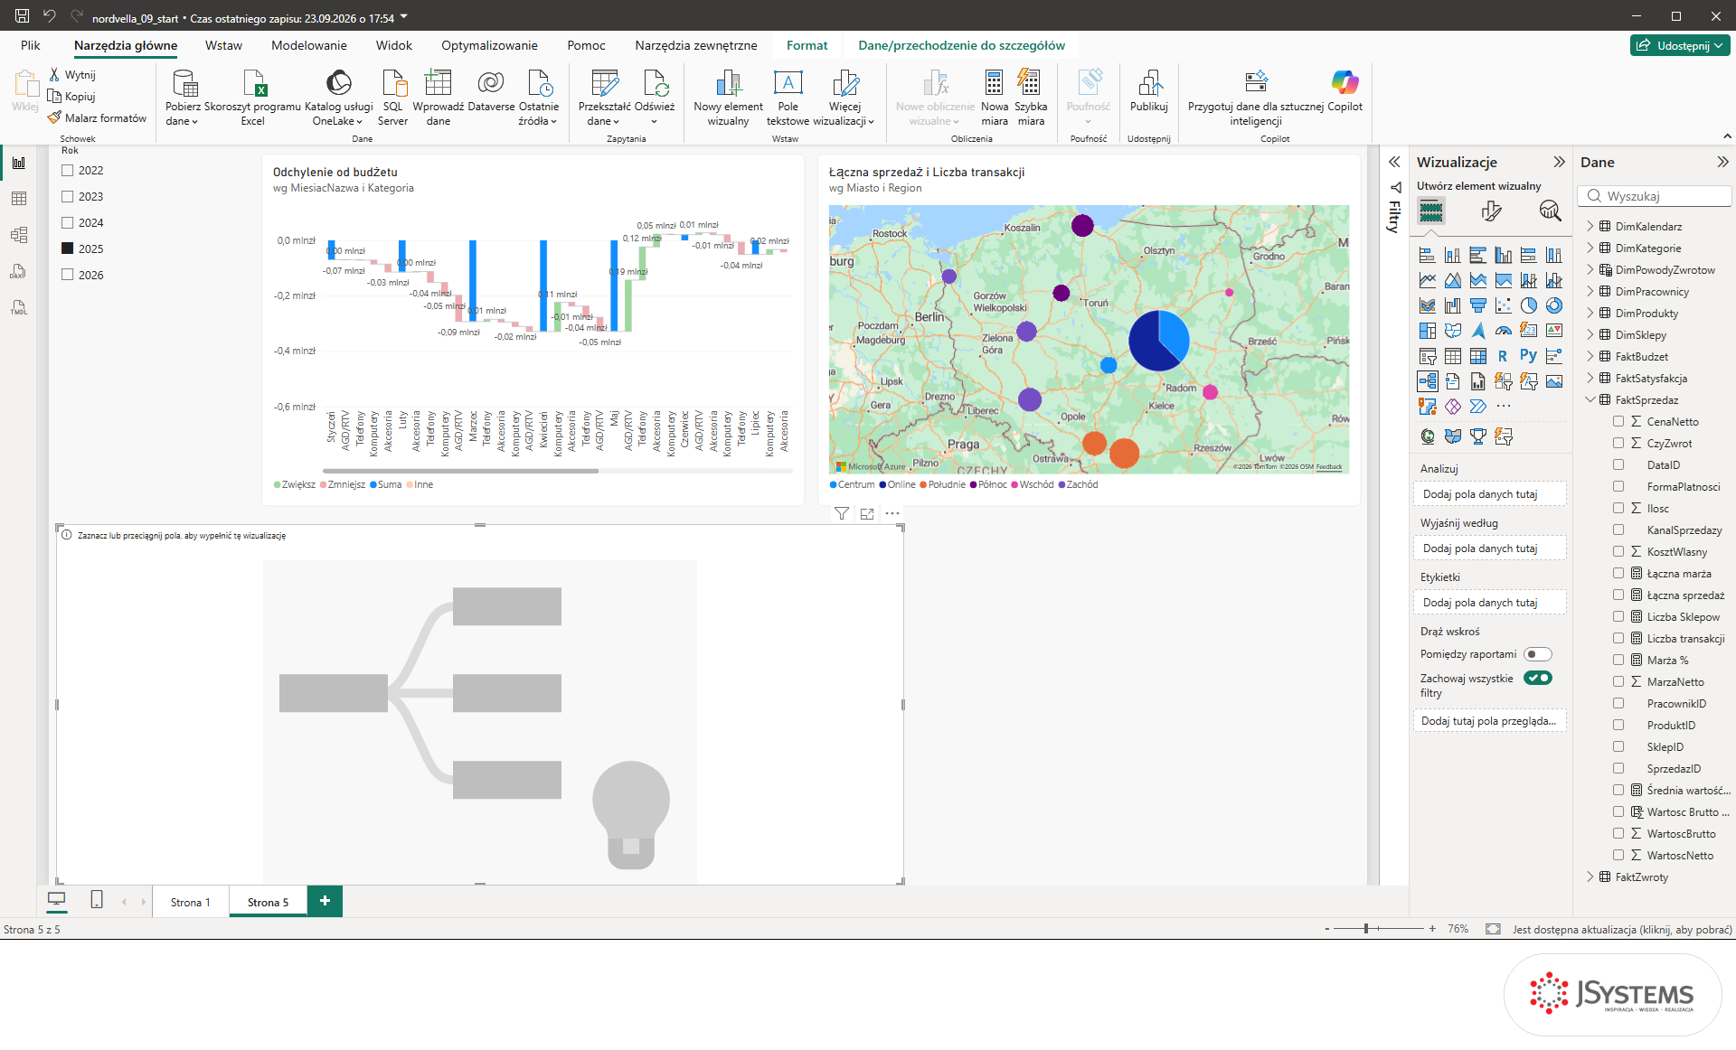Add a new report page
Image resolution: width=1736 pixels, height=1050 pixels.
325,901
